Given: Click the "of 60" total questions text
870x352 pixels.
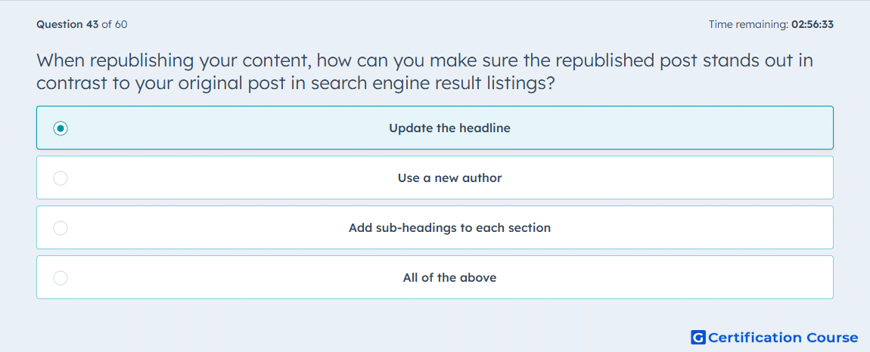Looking at the screenshot, I should [x=115, y=24].
